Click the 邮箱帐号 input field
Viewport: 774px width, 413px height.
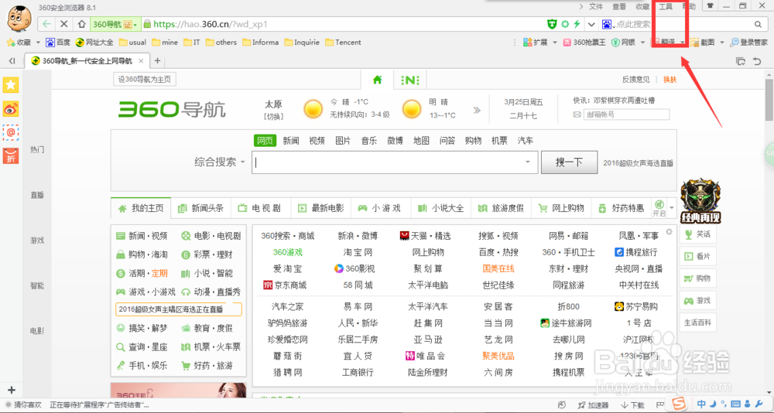(x=626, y=114)
